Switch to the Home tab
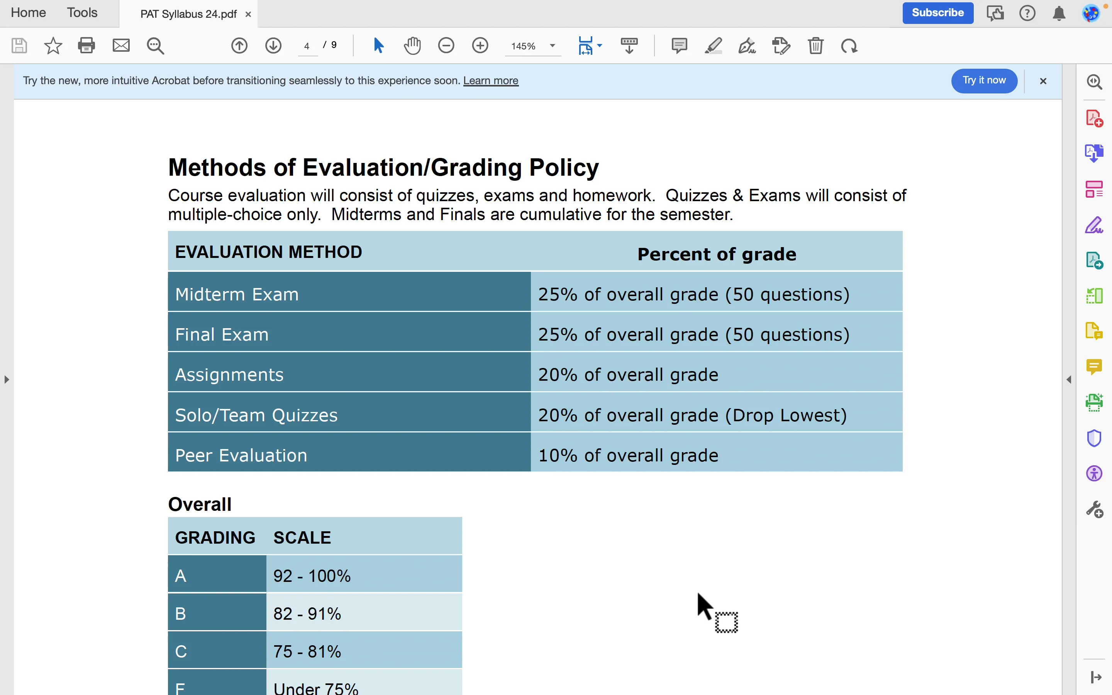 point(28,13)
